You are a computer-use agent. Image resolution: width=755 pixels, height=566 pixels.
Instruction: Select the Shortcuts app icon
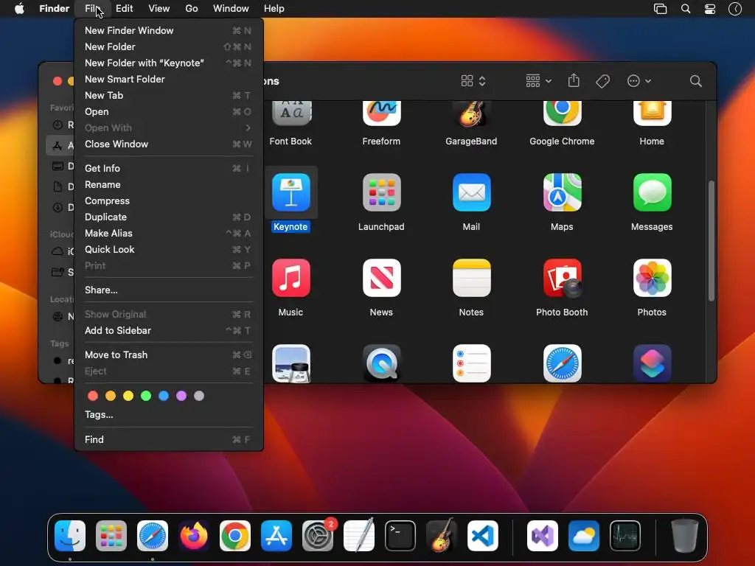tap(652, 363)
